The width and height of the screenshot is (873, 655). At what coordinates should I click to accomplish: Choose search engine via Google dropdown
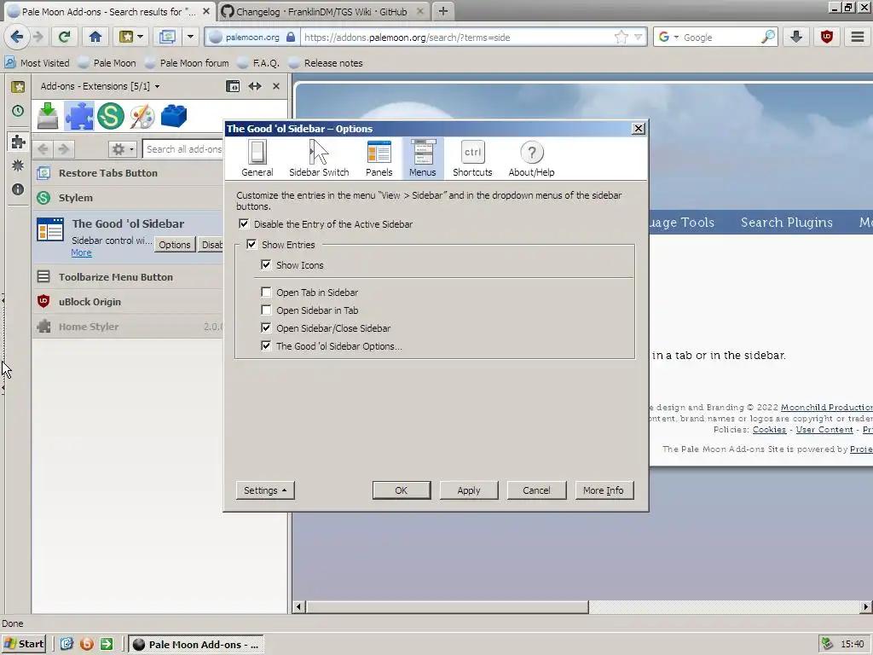click(x=668, y=38)
